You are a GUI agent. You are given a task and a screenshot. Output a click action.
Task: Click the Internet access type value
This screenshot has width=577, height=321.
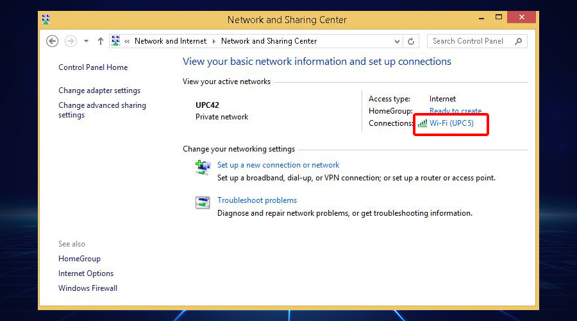442,99
